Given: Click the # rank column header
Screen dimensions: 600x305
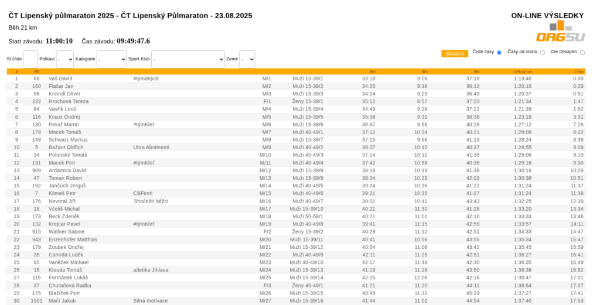Looking at the screenshot, I should 16,71.
